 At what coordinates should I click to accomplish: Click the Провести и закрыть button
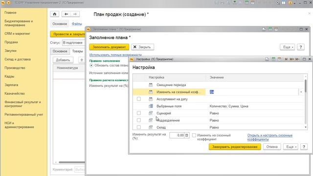click(67, 34)
